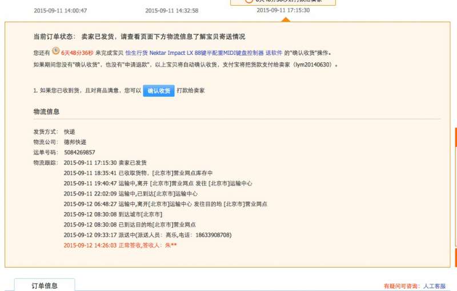
Task: Click the blue 确认收货 button
Action: coord(158,91)
